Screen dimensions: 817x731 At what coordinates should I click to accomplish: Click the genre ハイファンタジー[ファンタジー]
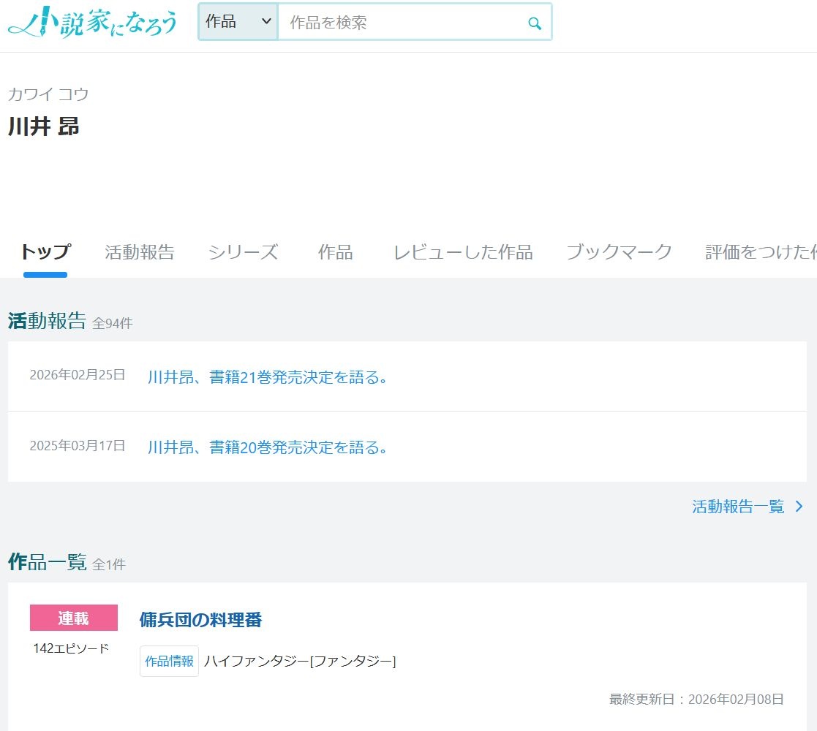tap(300, 662)
